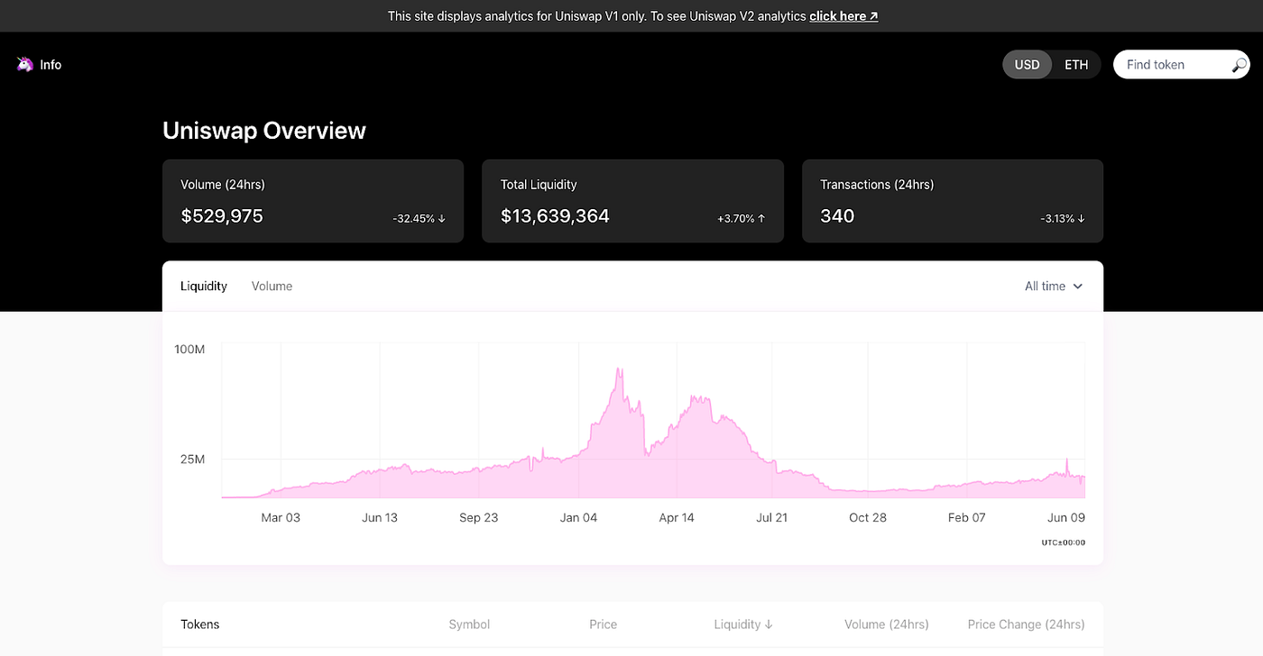Click the 100M y-axis label
Screen dimensions: 1263x656
tap(189, 350)
